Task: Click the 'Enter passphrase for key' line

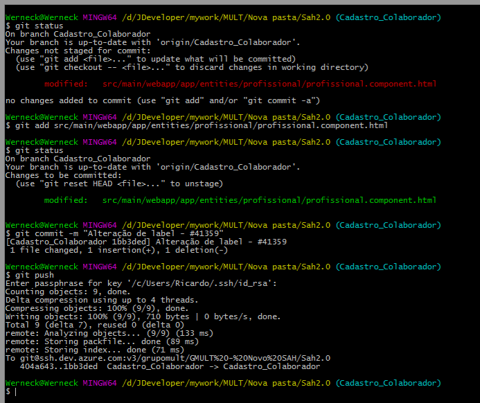Action: click(x=141, y=283)
